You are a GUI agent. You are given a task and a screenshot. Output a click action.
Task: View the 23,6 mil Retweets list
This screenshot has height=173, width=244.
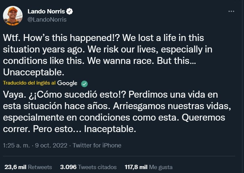pos(28,167)
